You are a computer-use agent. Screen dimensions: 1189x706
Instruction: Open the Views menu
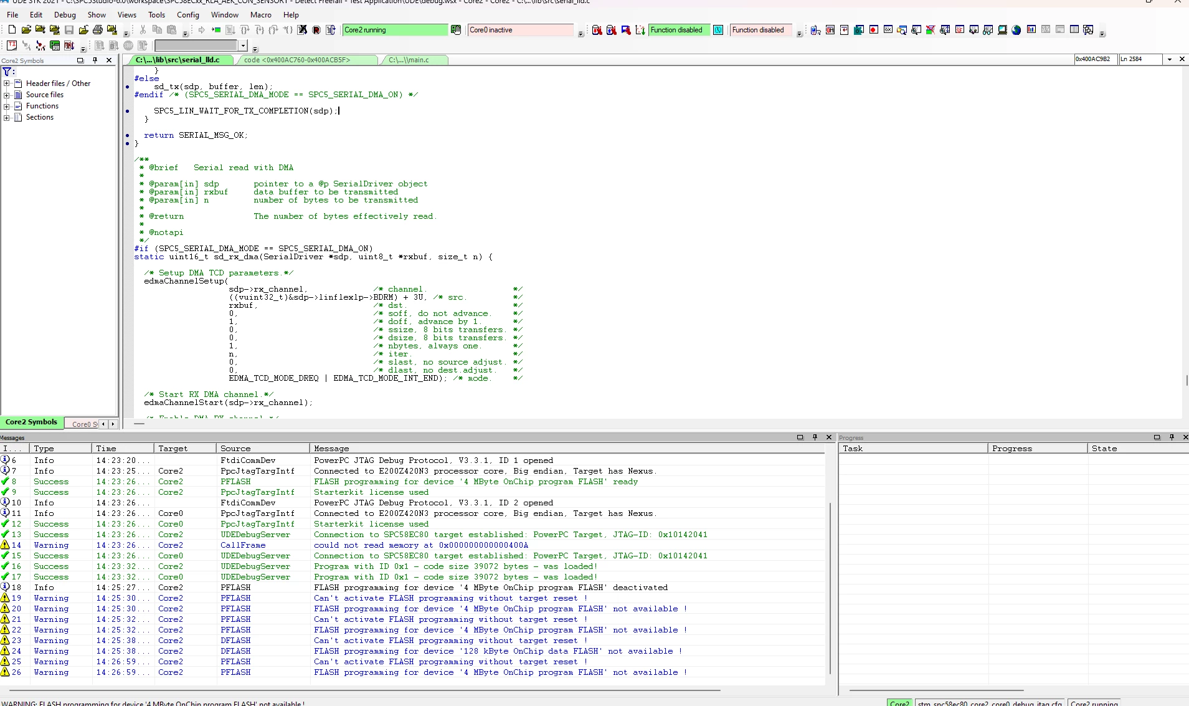click(126, 14)
